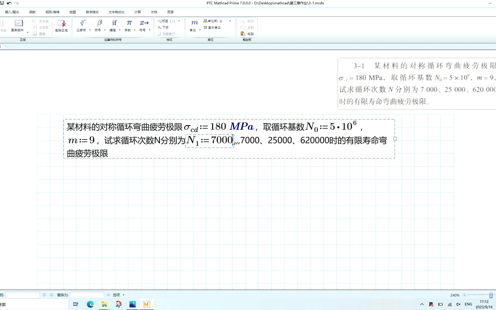Click the find next arrow icon
496x310 pixels.
(x=51, y=295)
